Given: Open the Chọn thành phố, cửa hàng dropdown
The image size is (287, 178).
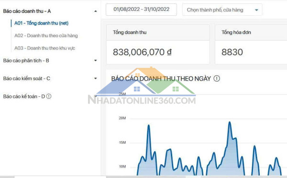Looking at the screenshot, I should click(x=222, y=10).
